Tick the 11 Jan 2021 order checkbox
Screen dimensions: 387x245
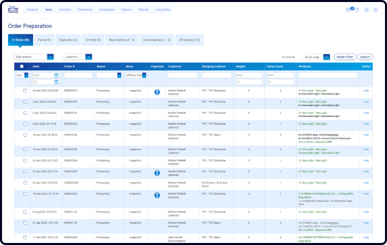point(25,238)
